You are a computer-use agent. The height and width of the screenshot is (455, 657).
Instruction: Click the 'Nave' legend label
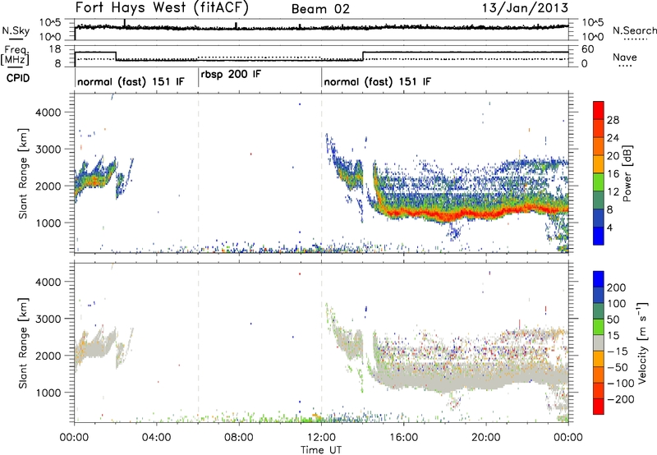tap(625, 57)
